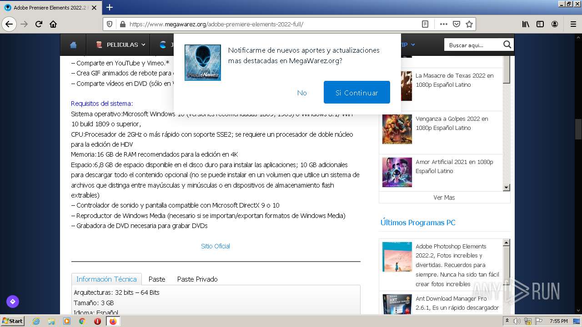Open the media player taskbar icon
Image resolution: width=582 pixels, height=327 pixels.
[x=67, y=321]
